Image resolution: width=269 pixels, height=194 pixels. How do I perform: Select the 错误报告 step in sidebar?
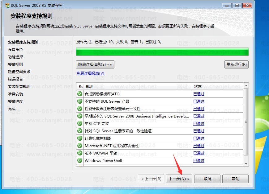point(15,79)
